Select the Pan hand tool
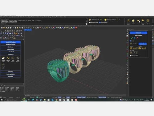The height and width of the screenshot is (116, 154). pyautogui.click(x=22, y=28)
